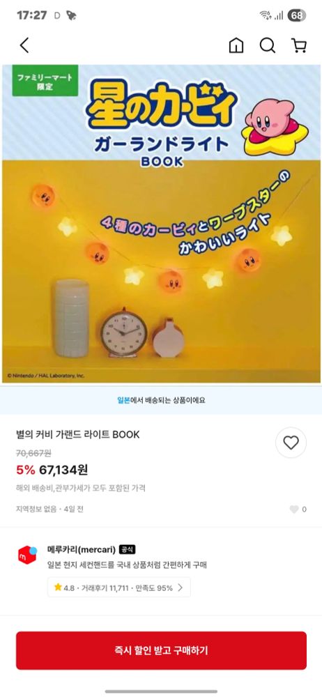Open the home icon in header
The height and width of the screenshot is (697, 322).
[236, 45]
